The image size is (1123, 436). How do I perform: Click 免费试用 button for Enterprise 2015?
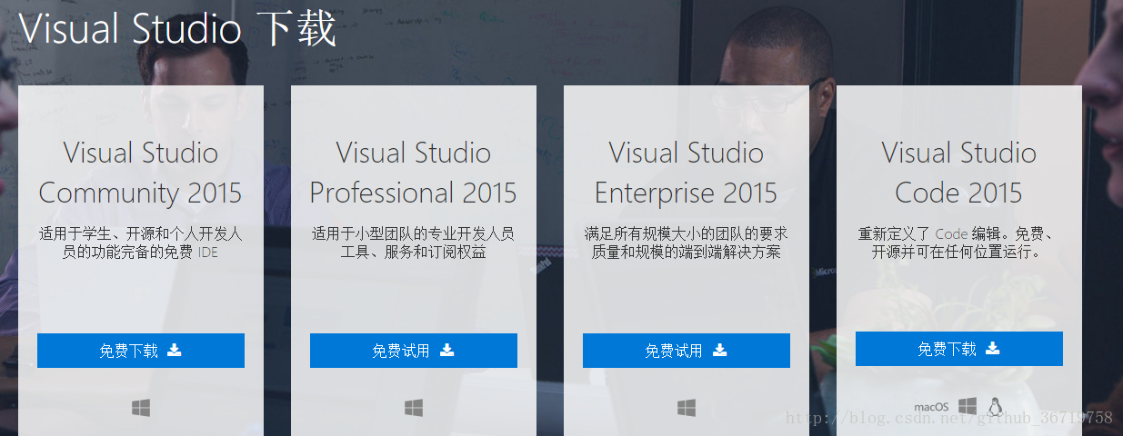point(687,351)
